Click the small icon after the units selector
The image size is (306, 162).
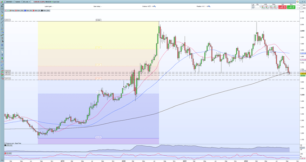click(x=32, y=2)
